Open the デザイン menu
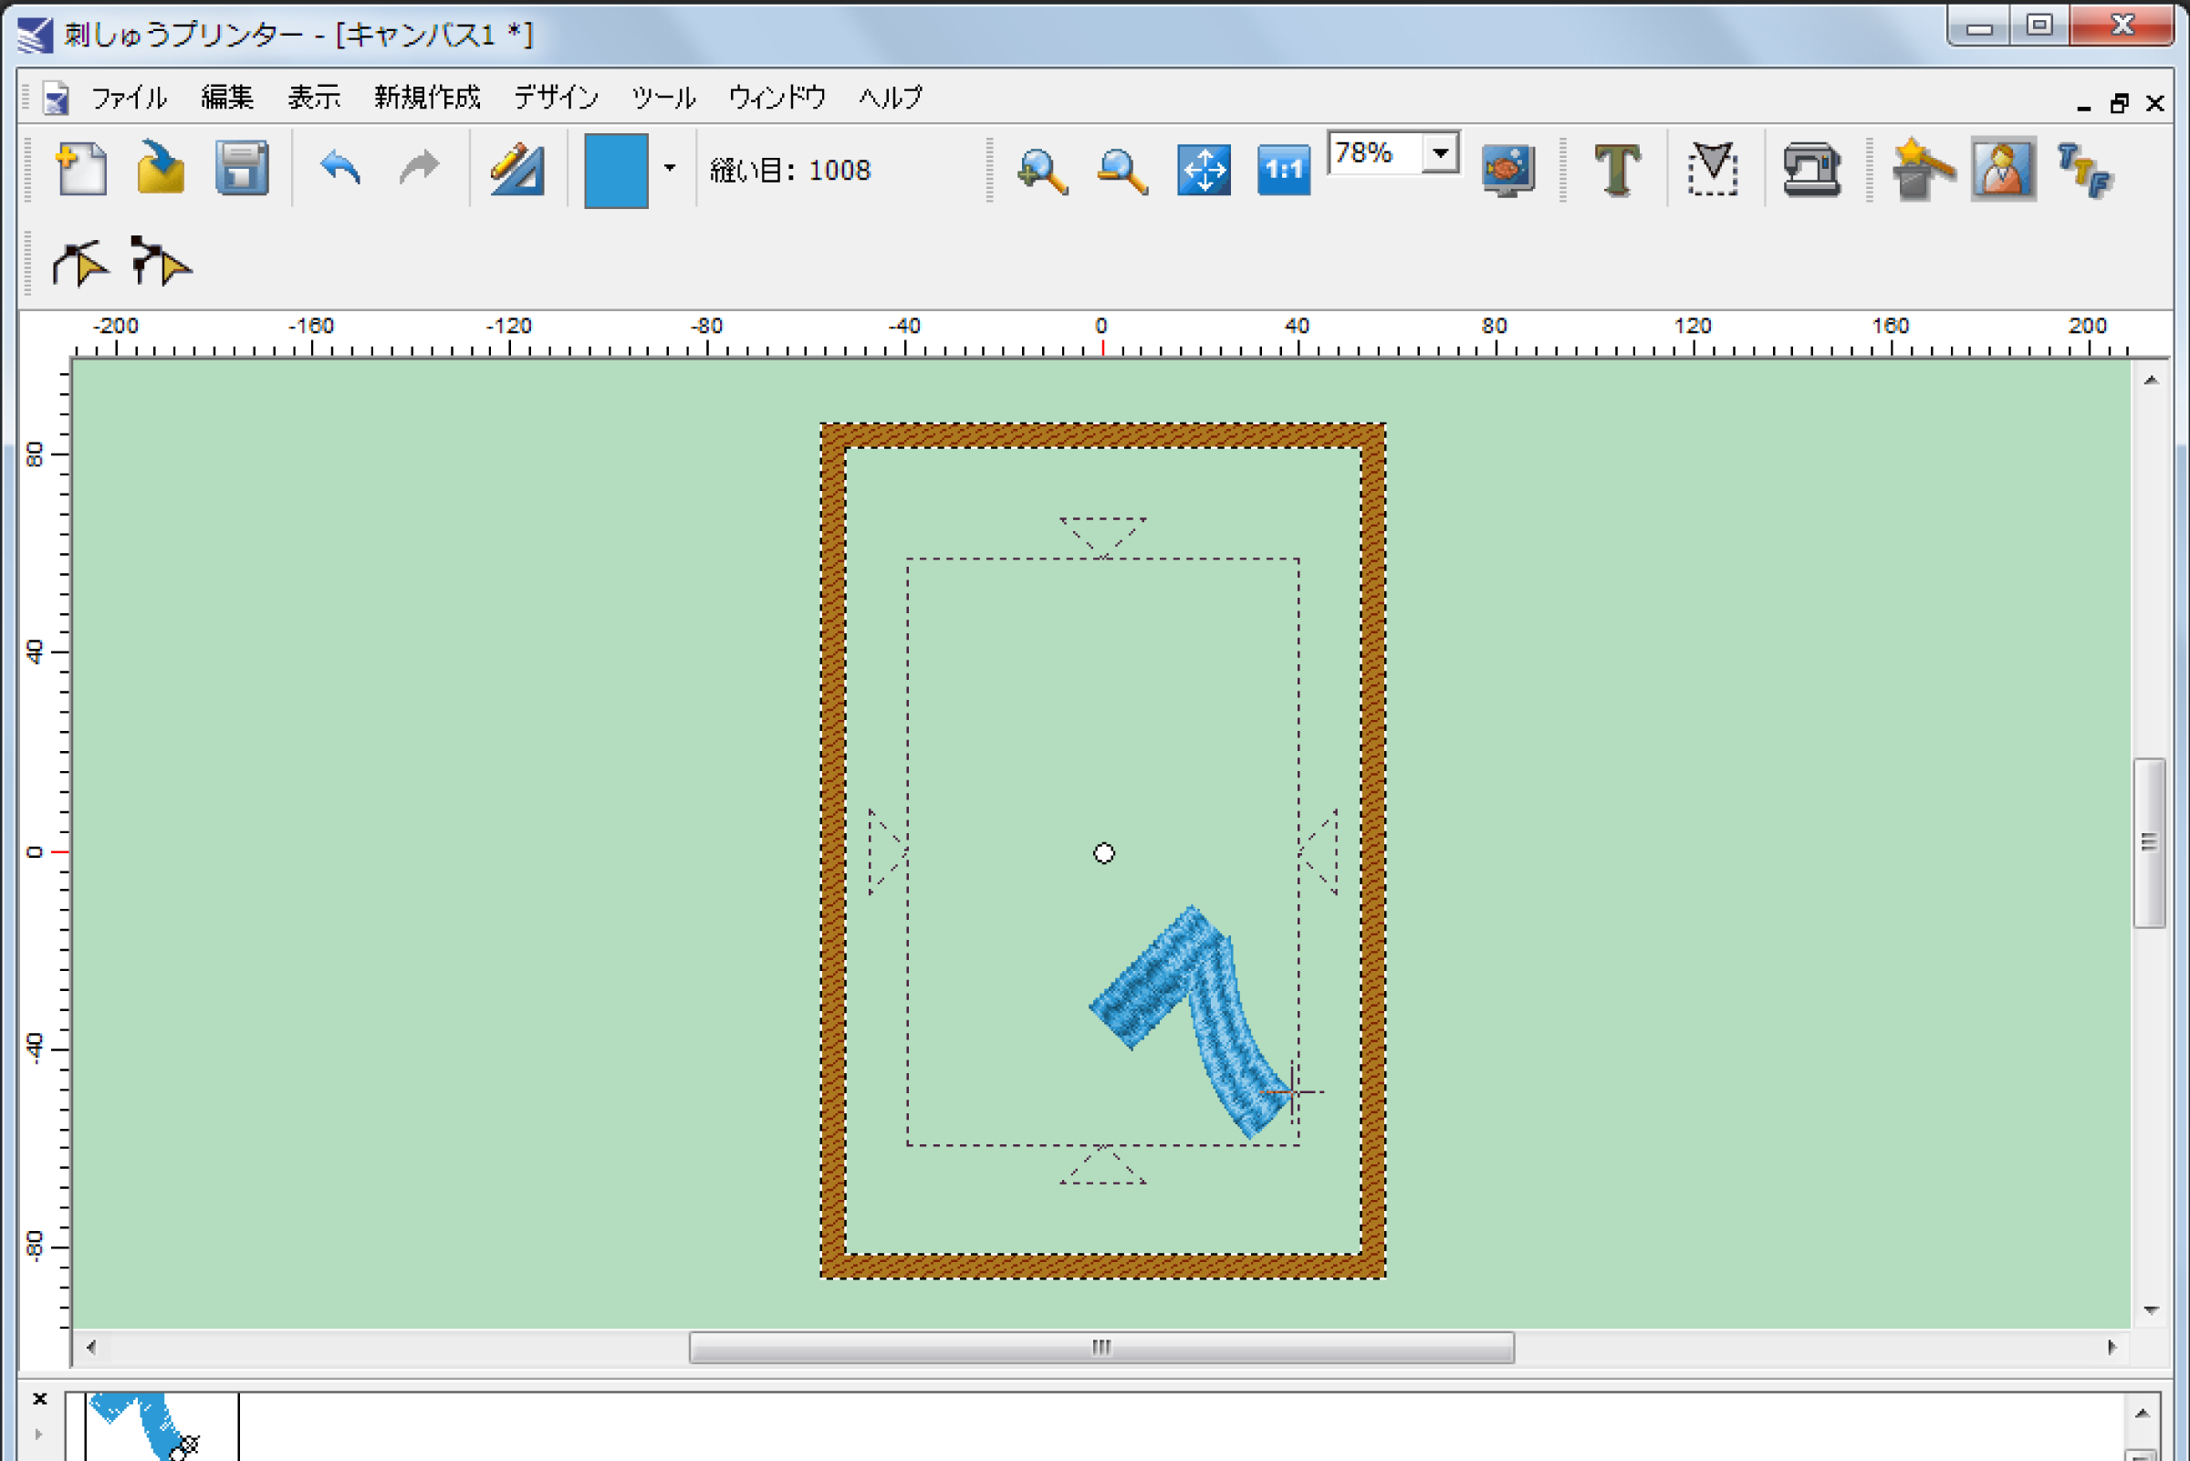Viewport: 2190px width, 1461px height. (555, 97)
